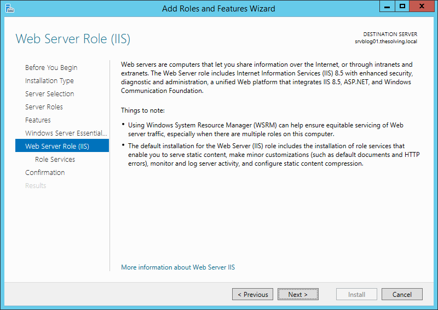Viewport: 438px width, 310px height.
Task: Go to the Before You Begin step
Action: 51,68
